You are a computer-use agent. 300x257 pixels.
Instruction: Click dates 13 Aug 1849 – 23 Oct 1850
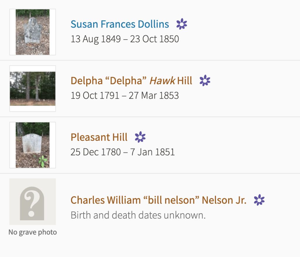click(125, 39)
